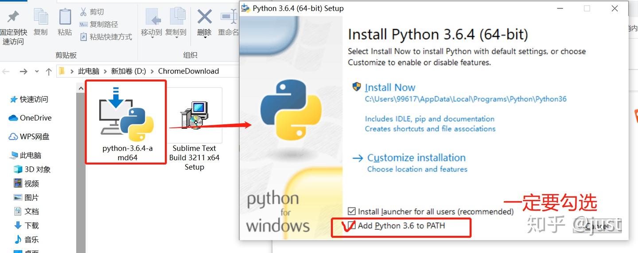Open Quick access (快速访问) in sidebar
Image resolution: width=638 pixels, height=253 pixels.
click(29, 100)
